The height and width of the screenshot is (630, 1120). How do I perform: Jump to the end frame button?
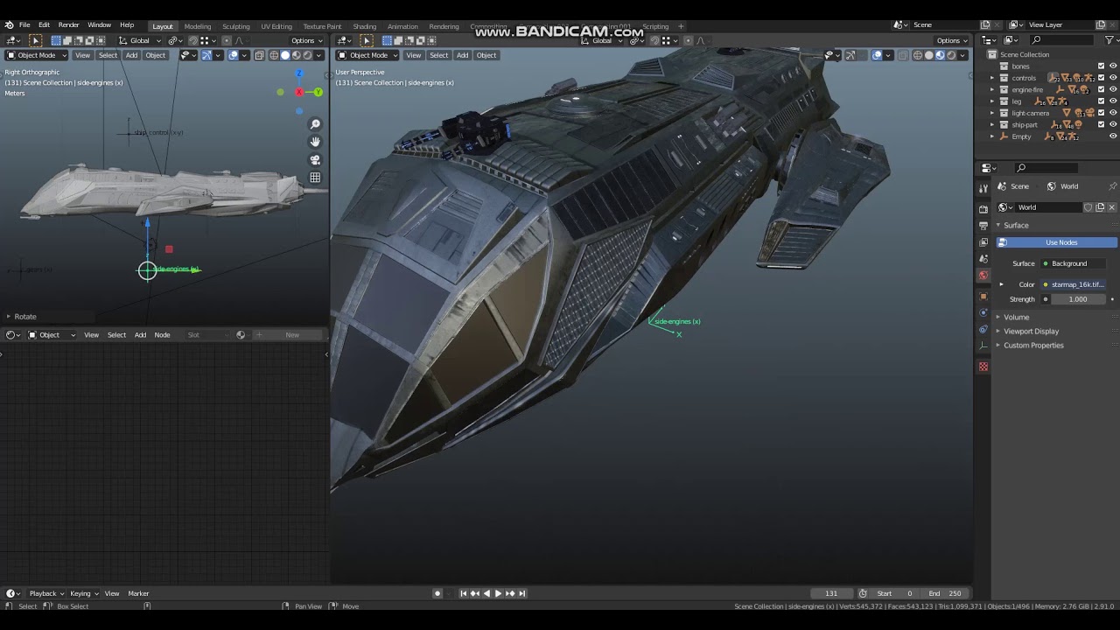pos(522,593)
